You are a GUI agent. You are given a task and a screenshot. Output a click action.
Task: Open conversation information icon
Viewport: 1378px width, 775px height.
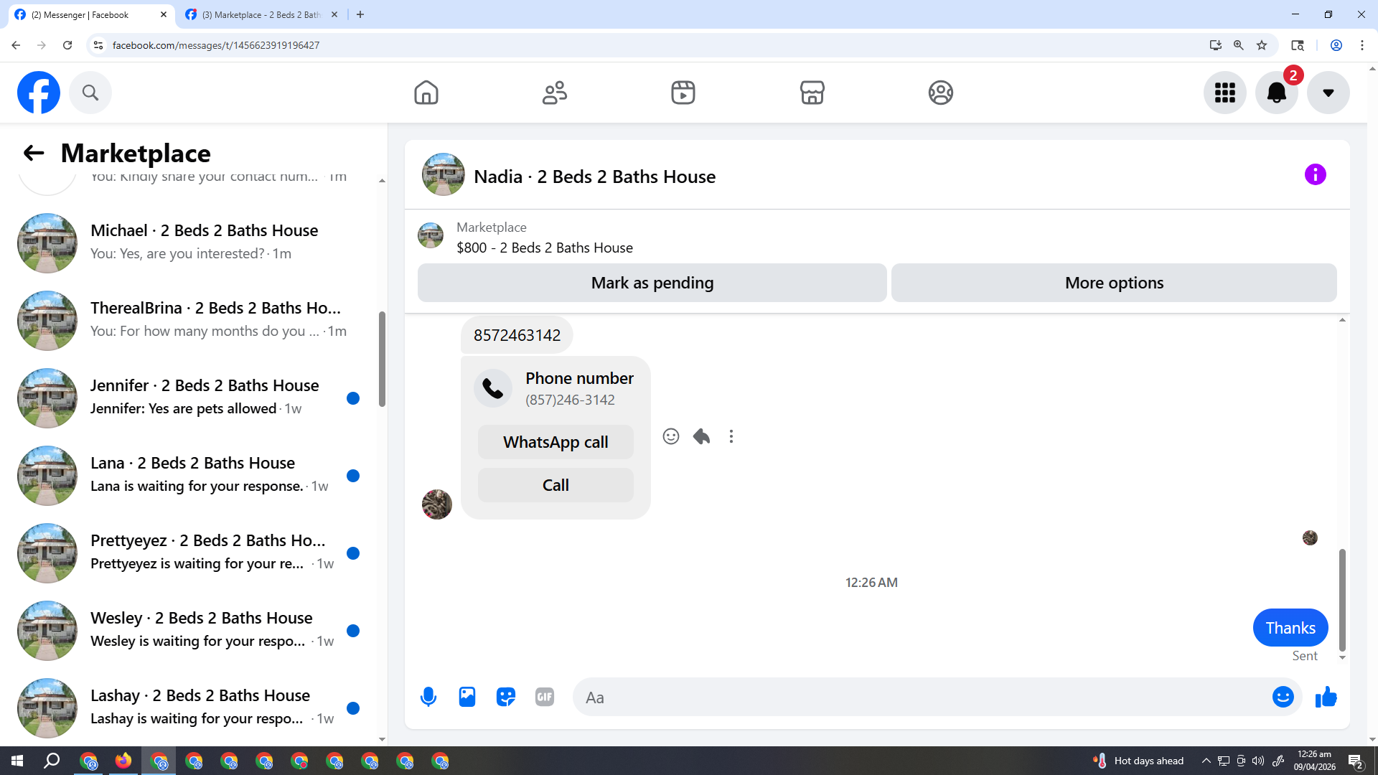(1315, 174)
